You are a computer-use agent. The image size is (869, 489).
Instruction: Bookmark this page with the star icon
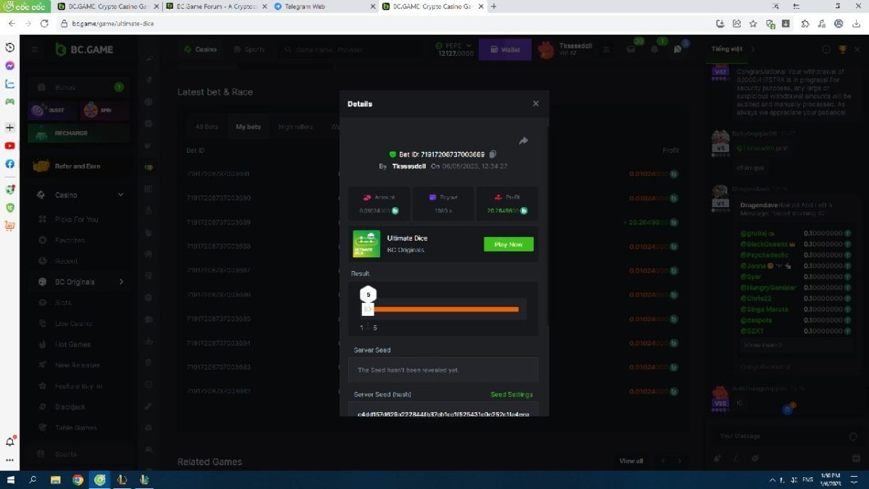coord(753,23)
